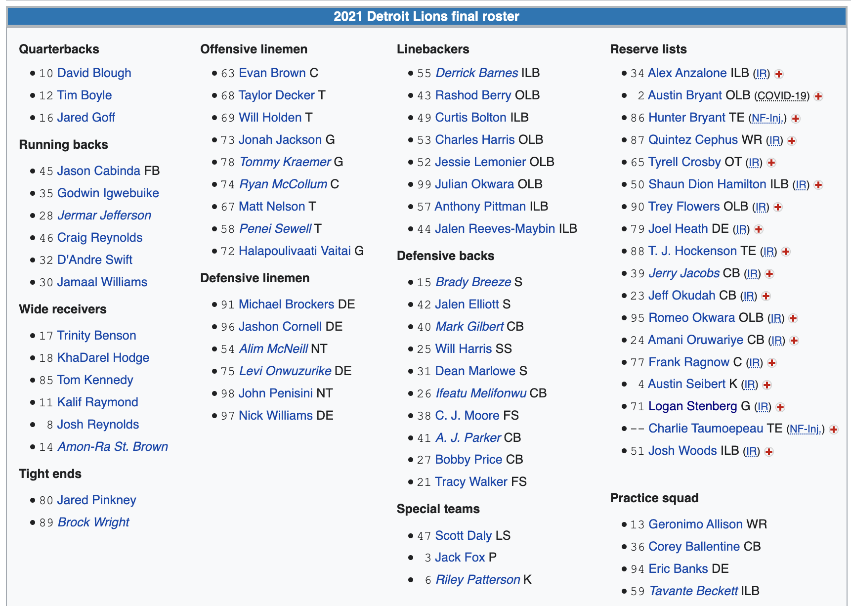Open Derrick Barnes linebacker link
851x606 pixels.
pyautogui.click(x=477, y=73)
